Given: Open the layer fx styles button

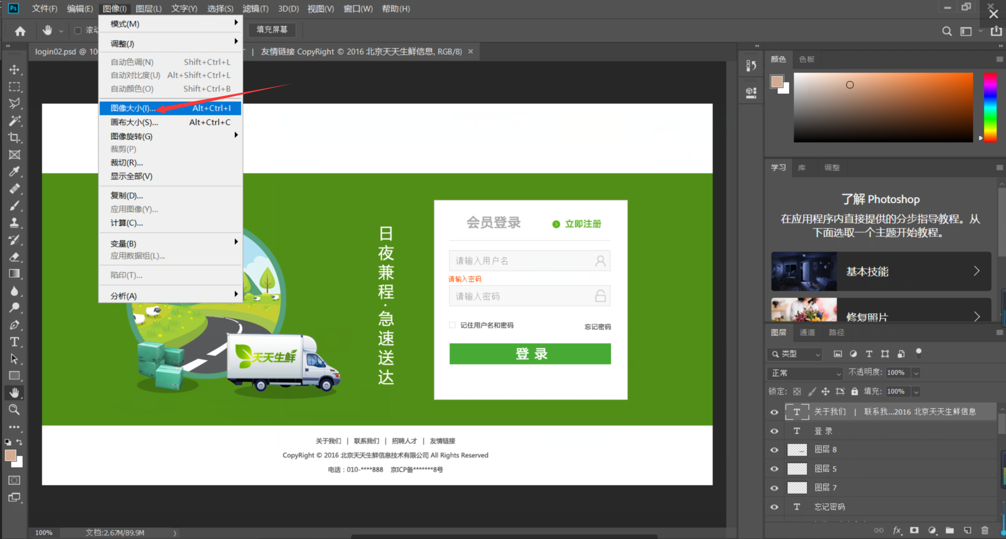Looking at the screenshot, I should click(897, 530).
